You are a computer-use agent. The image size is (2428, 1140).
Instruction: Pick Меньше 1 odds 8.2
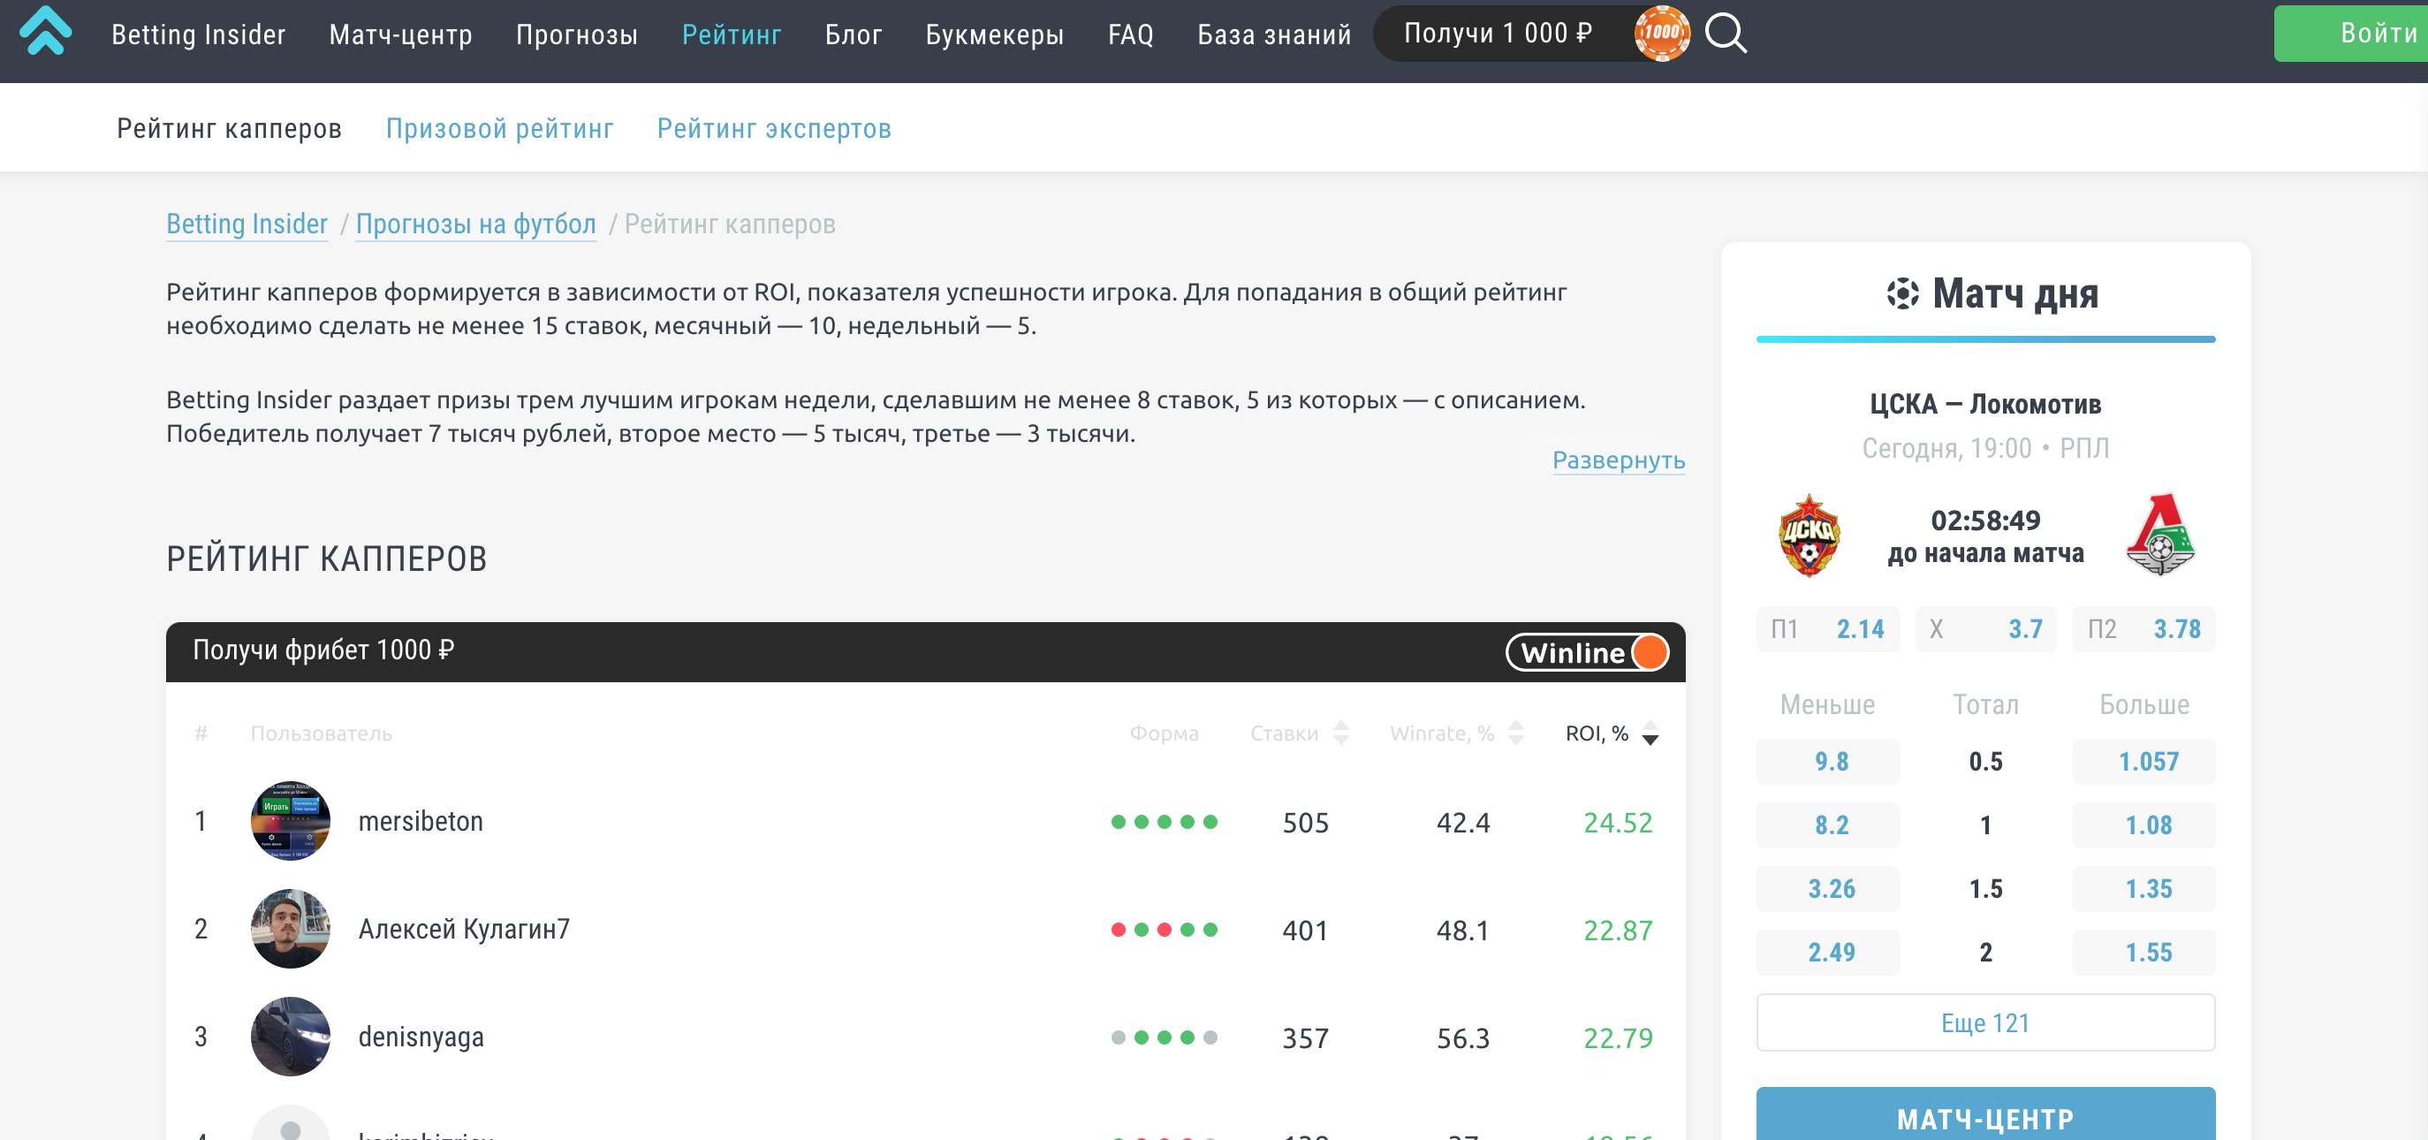1826,825
